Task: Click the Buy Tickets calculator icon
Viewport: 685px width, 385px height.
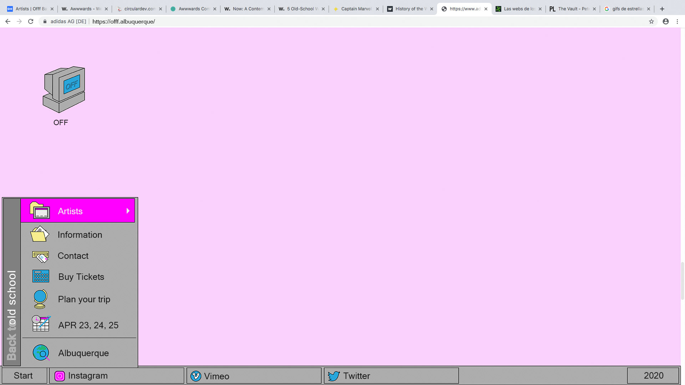Action: [x=41, y=277]
